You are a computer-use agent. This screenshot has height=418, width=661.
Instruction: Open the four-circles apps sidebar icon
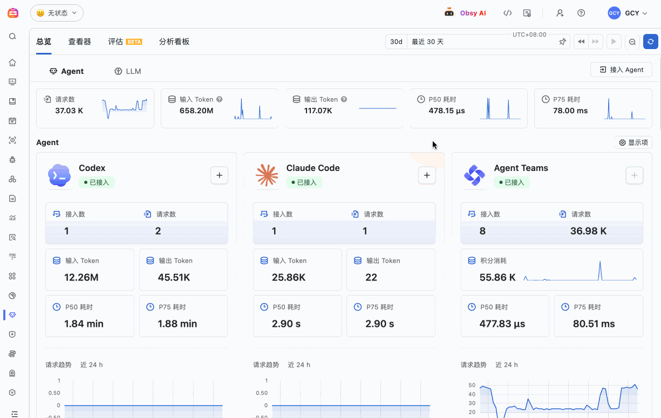[12, 276]
